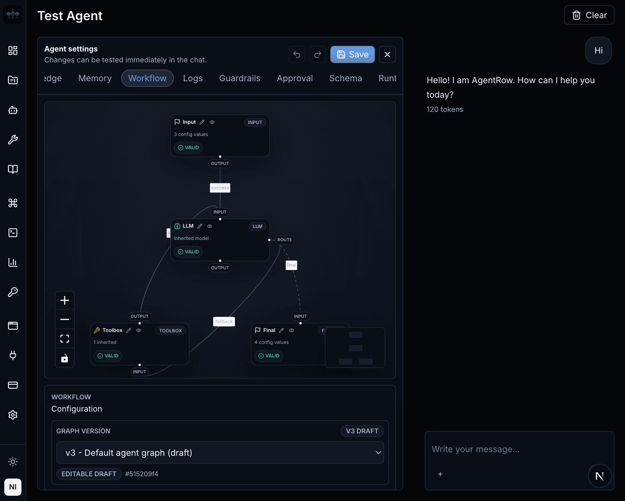Undo the last workflow change
Image resolution: width=625 pixels, height=501 pixels.
[297, 54]
